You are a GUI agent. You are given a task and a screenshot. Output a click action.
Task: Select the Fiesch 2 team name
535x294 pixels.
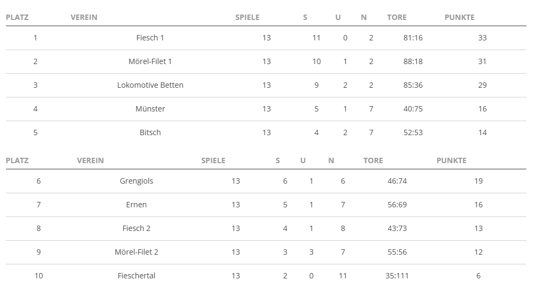pyautogui.click(x=137, y=228)
